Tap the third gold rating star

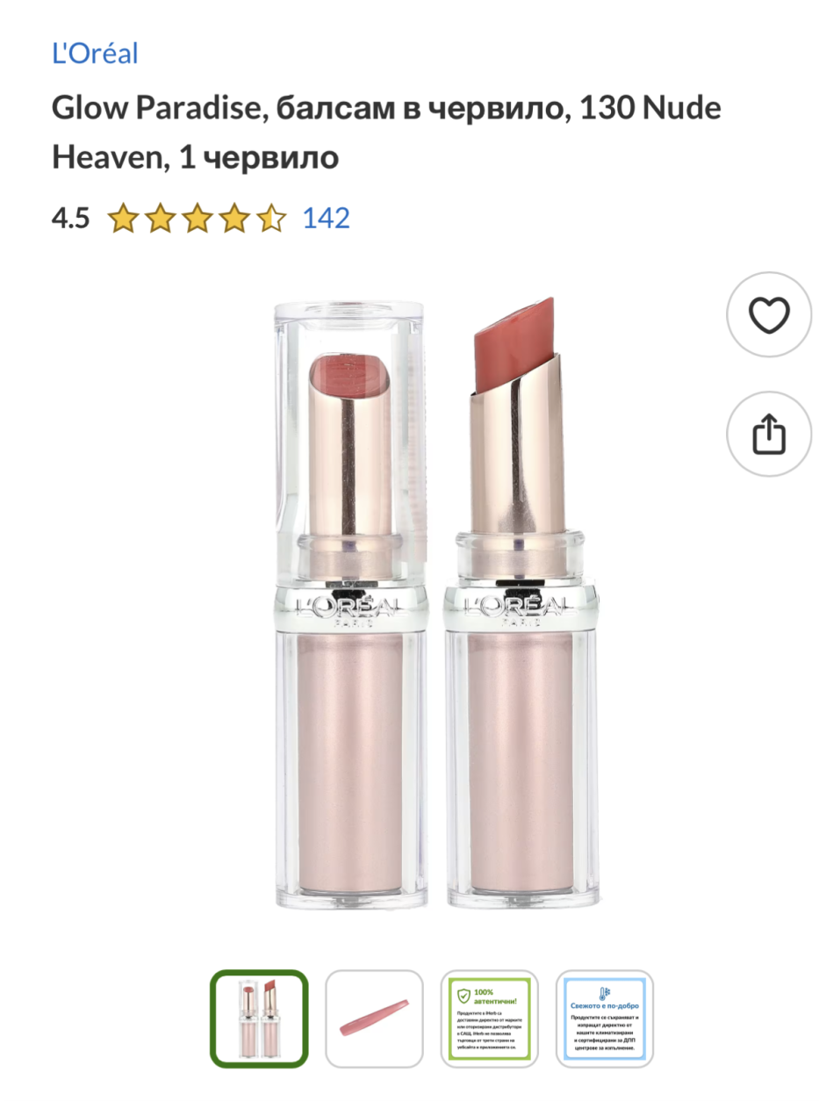click(198, 218)
